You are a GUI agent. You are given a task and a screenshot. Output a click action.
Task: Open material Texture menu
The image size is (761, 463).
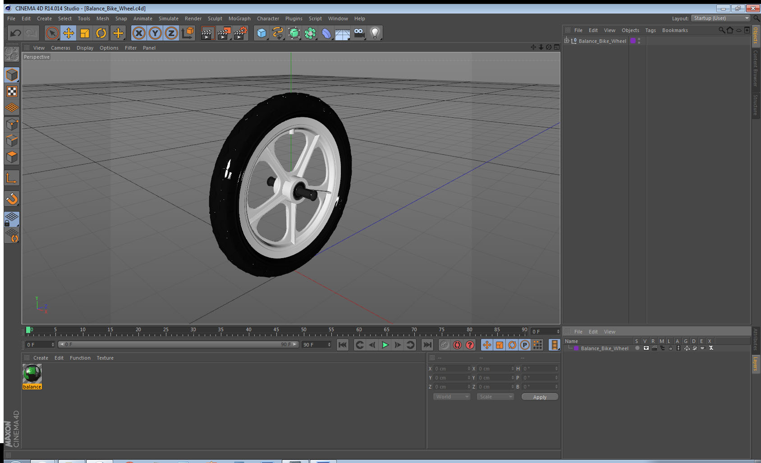coord(105,358)
